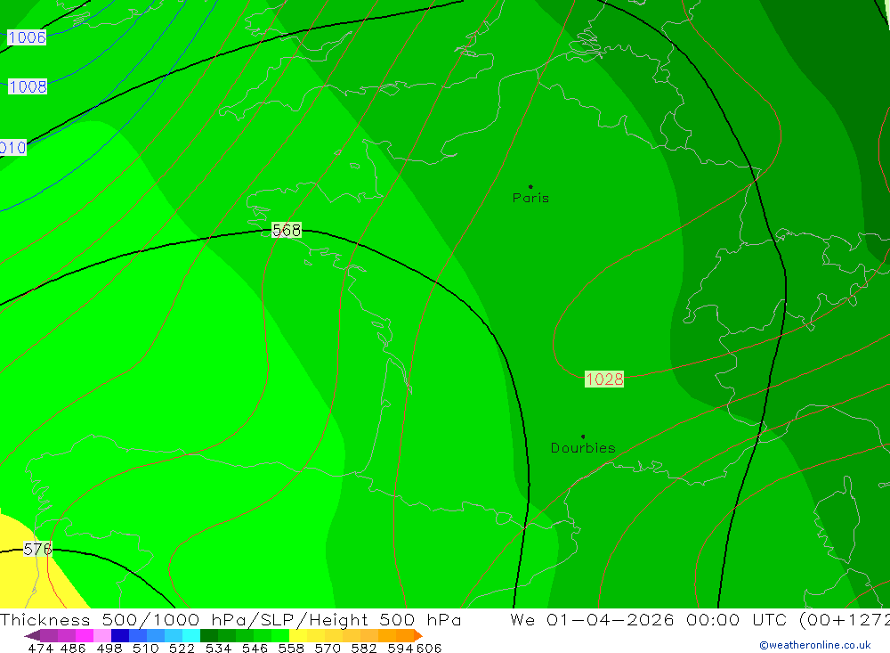Click the 010 isobar label at the left edge
Image resolution: width=890 pixels, height=653 pixels.
pyautogui.click(x=13, y=148)
